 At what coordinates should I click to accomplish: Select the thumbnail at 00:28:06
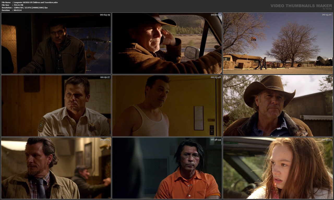(x=278, y=106)
